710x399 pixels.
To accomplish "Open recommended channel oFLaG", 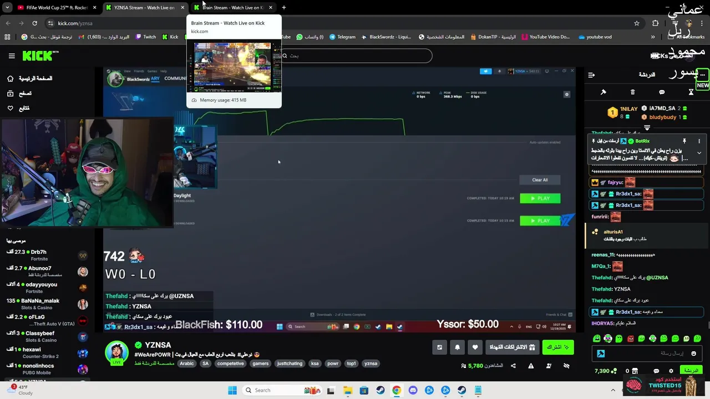I will coord(47,320).
